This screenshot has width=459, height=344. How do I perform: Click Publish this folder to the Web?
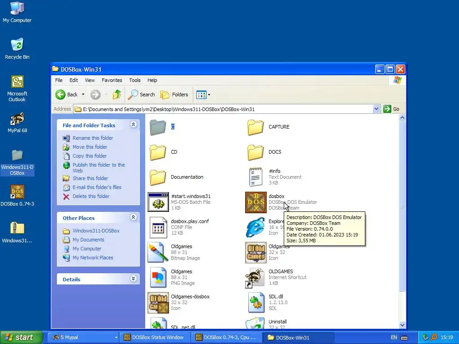(x=99, y=168)
